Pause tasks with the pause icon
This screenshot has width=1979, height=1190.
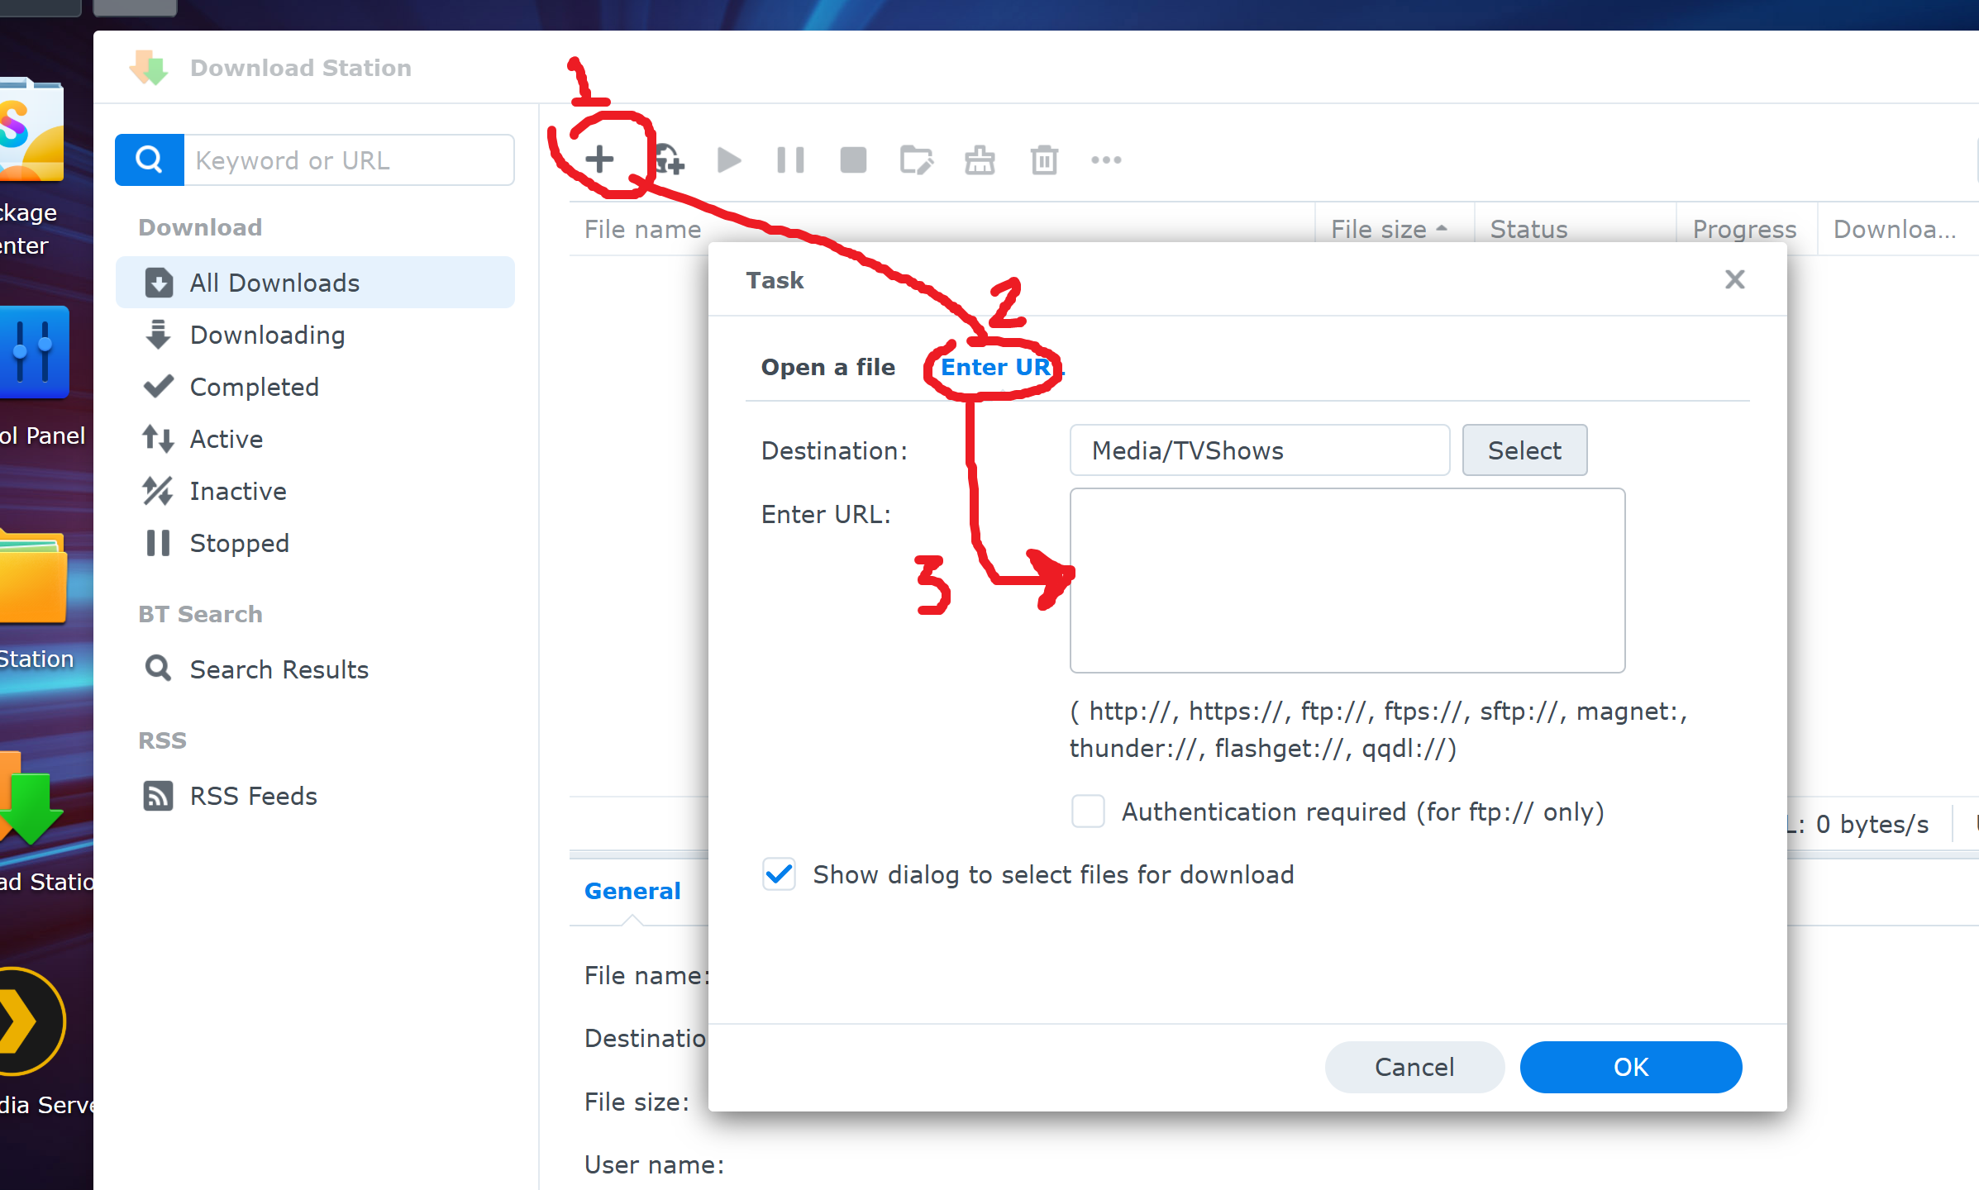point(790,159)
